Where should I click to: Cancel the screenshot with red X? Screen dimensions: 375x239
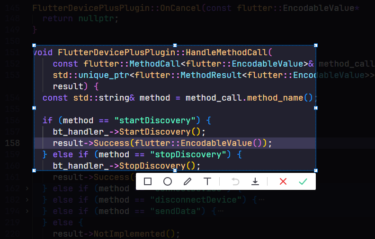click(283, 181)
